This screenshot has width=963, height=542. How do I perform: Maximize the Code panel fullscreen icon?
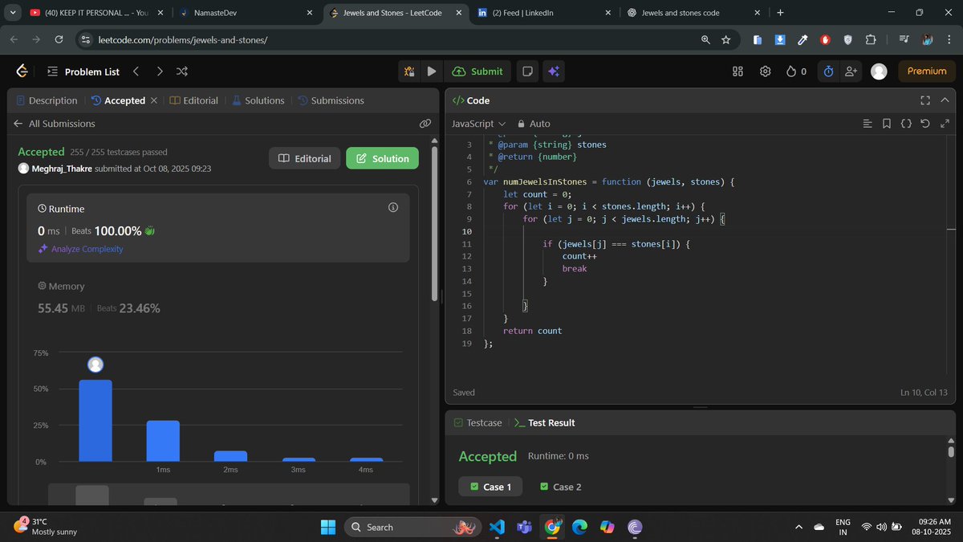pyautogui.click(x=925, y=100)
